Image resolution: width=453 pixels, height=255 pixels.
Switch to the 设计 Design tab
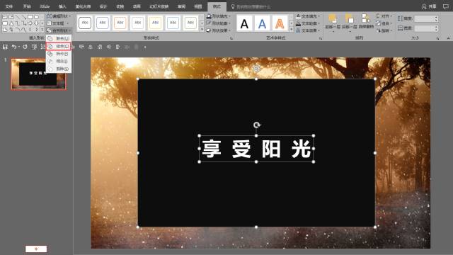[103, 6]
